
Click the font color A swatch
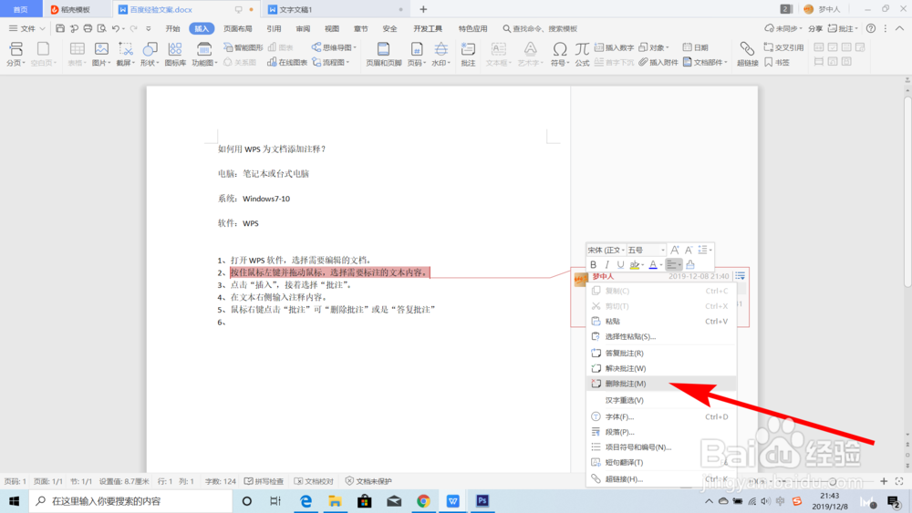pyautogui.click(x=653, y=264)
